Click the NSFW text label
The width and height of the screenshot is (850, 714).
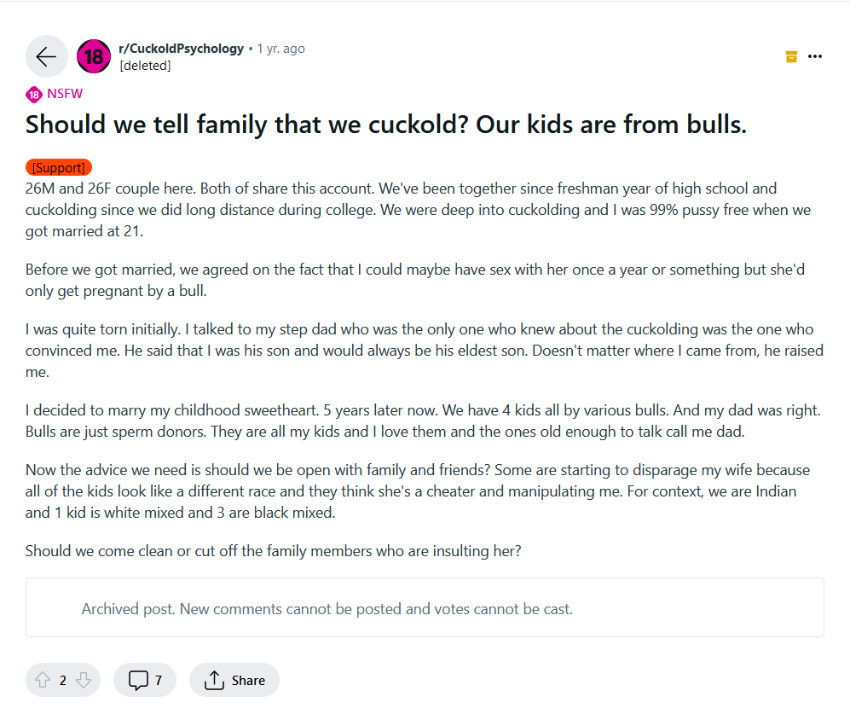click(65, 95)
